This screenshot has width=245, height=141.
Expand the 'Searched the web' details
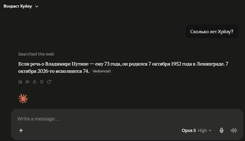(x=36, y=54)
